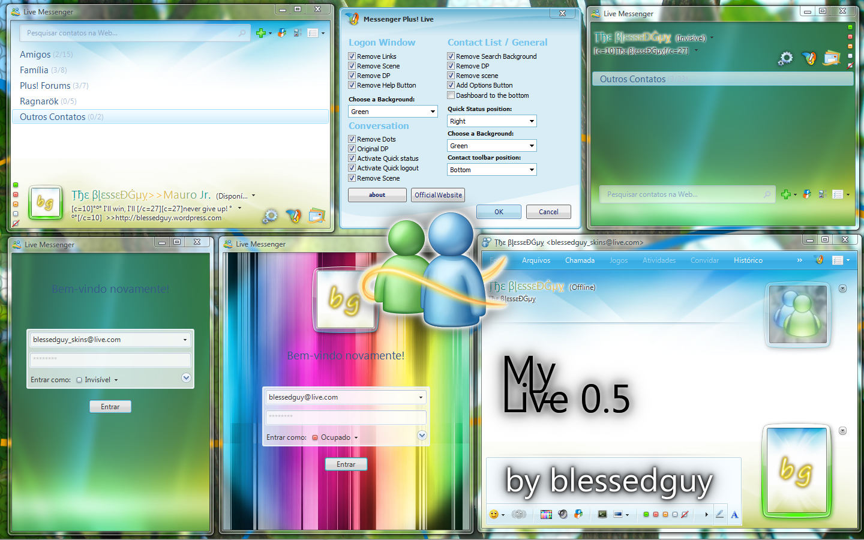Click the OK button in Messenger Plus dialog

tap(499, 212)
